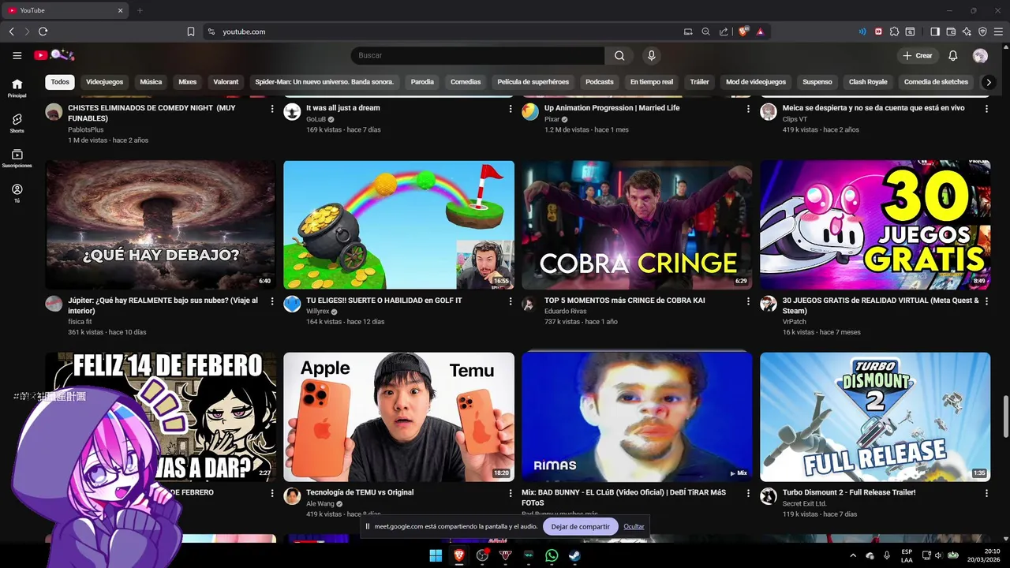This screenshot has width=1010, height=568.
Task: Open the browser extensions puzzle icon
Action: [894, 32]
